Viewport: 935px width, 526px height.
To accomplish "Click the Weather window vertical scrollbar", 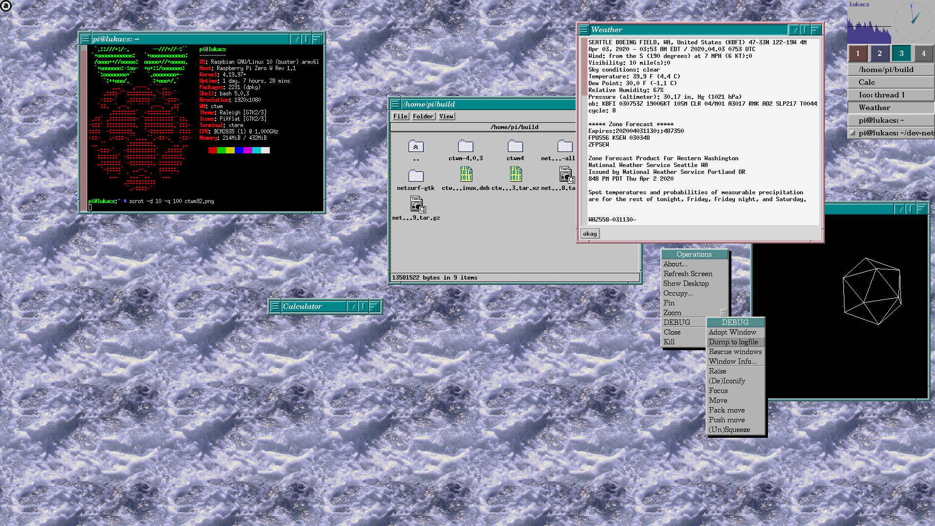I will click(x=584, y=131).
